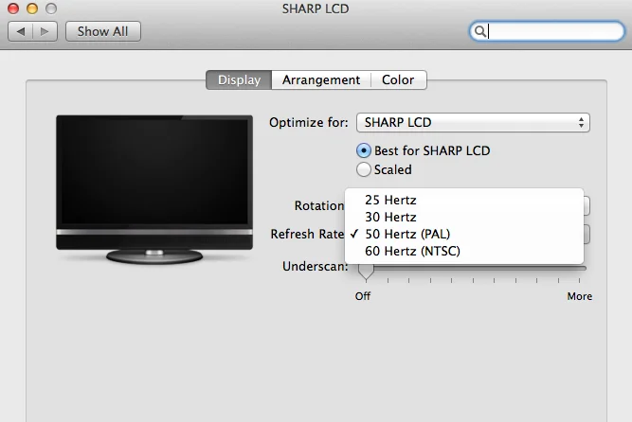Switch to the Color tab
This screenshot has height=422, width=632.
pos(398,79)
